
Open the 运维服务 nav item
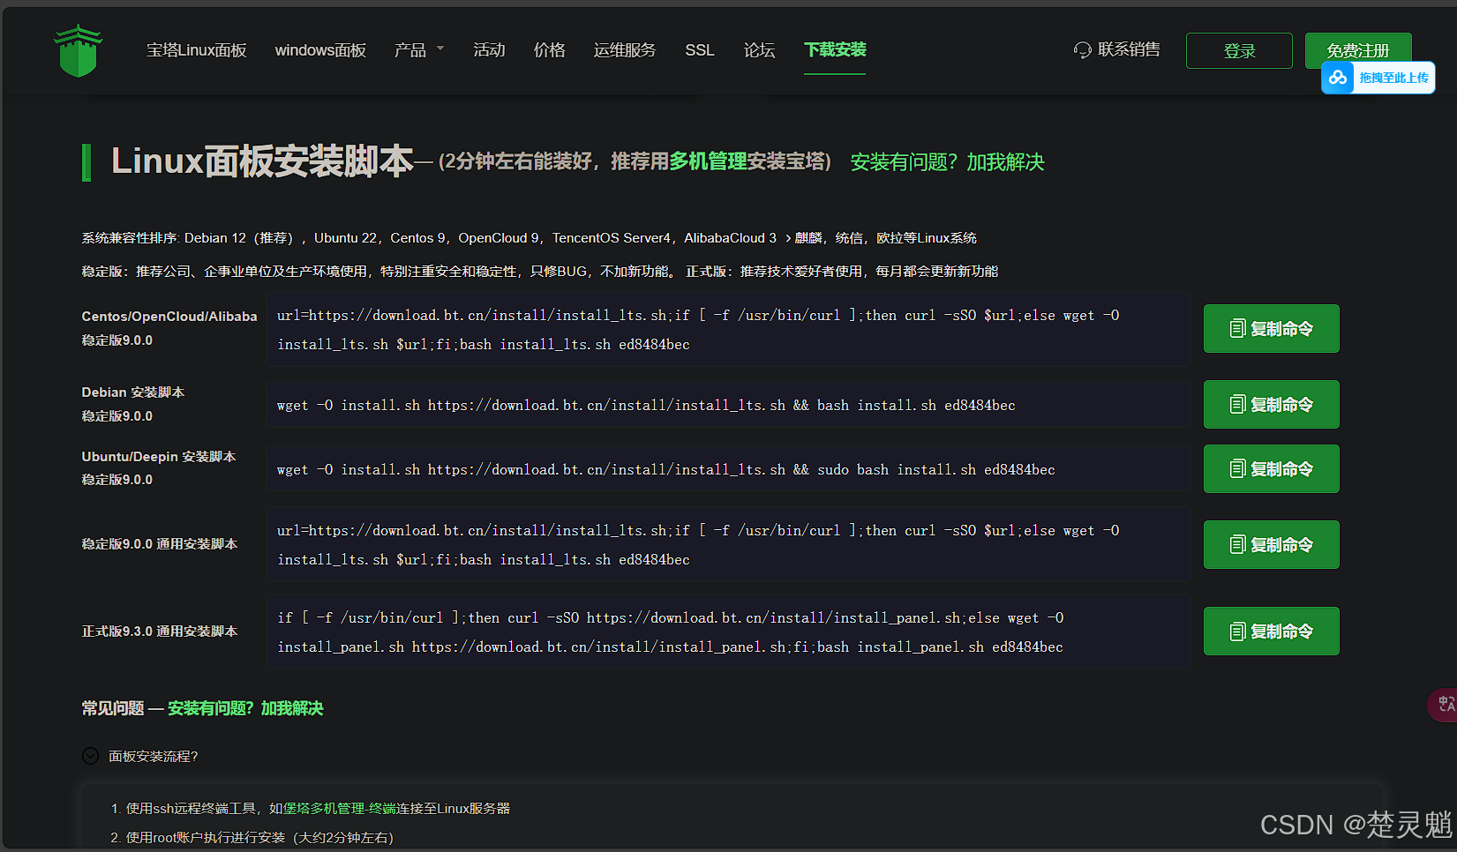[x=625, y=50]
